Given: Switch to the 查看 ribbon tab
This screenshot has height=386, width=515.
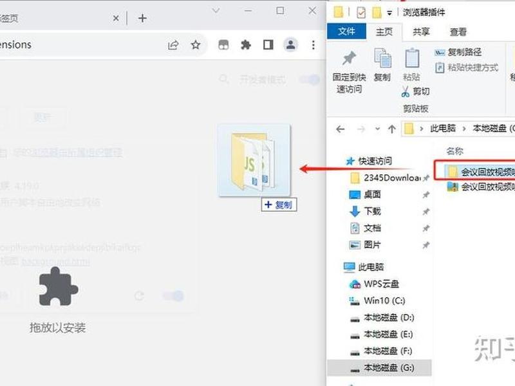Looking at the screenshot, I should (458, 32).
